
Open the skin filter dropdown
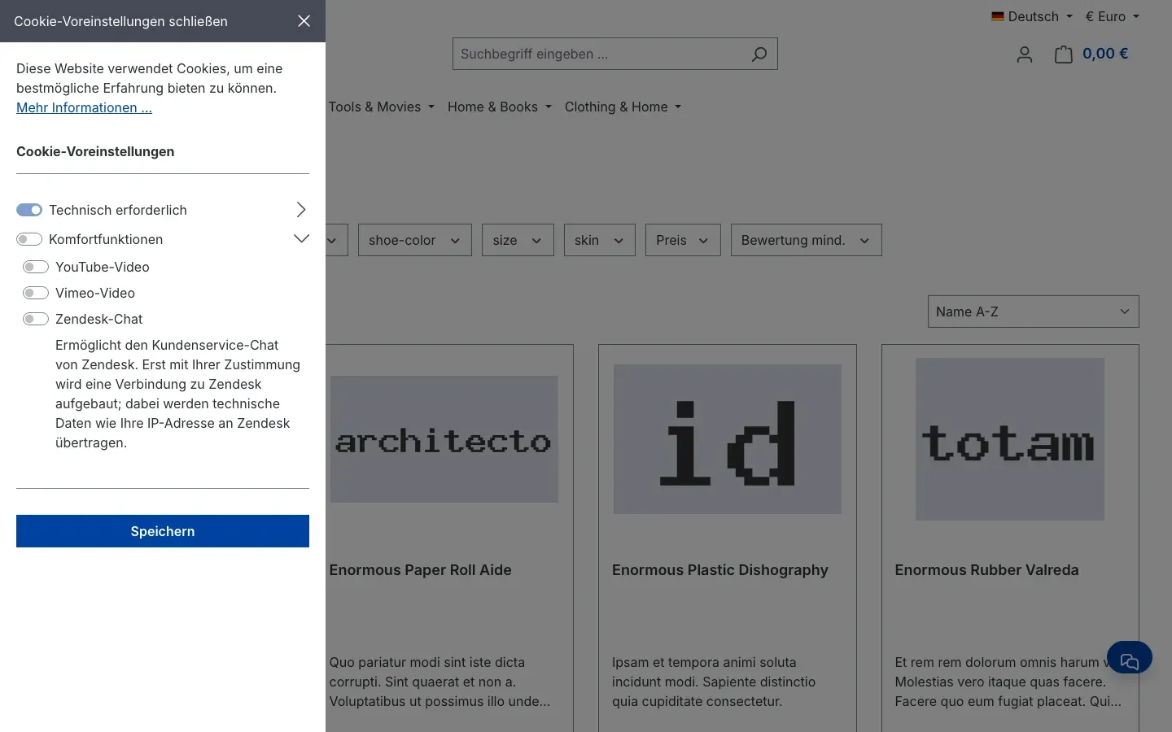[x=600, y=240]
